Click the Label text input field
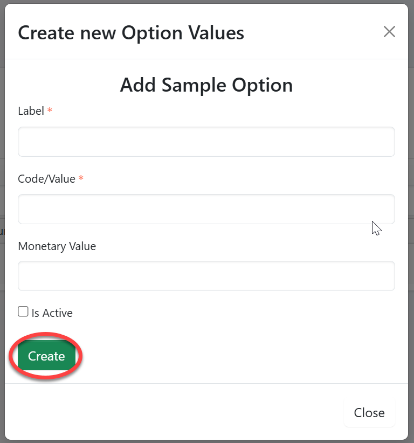 point(206,142)
